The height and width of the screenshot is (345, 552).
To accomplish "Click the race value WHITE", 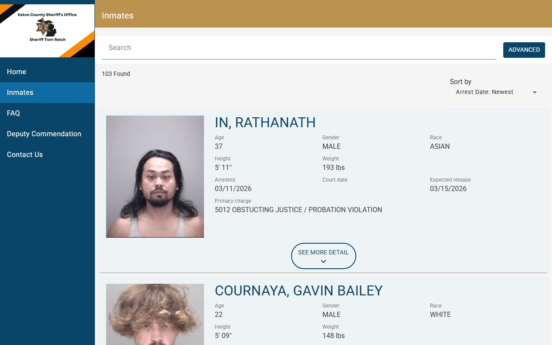I will [x=440, y=315].
